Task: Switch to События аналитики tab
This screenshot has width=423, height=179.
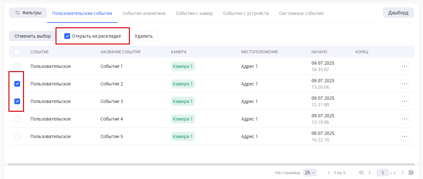Action: (x=144, y=13)
